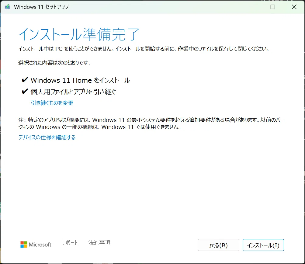This screenshot has height=264, width=305.
Task: Click the text 個人用ファイルとアプリを引き継ぐ
Action: coord(73,92)
